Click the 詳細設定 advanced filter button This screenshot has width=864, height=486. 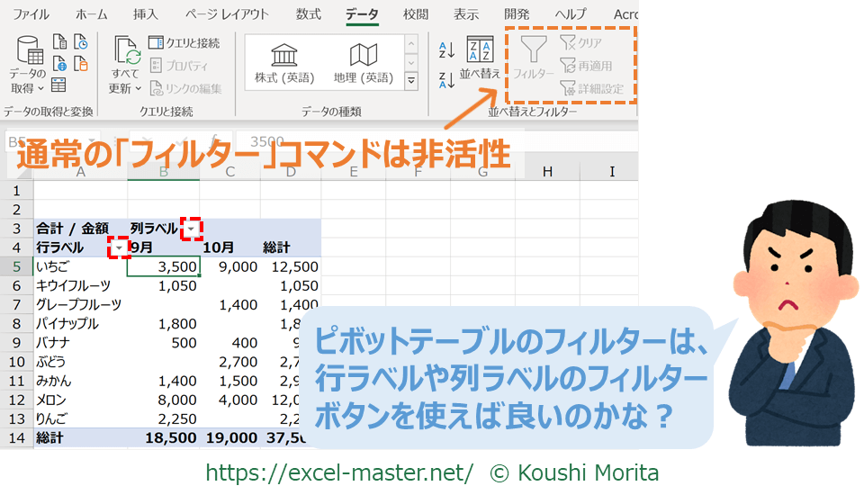[590, 88]
